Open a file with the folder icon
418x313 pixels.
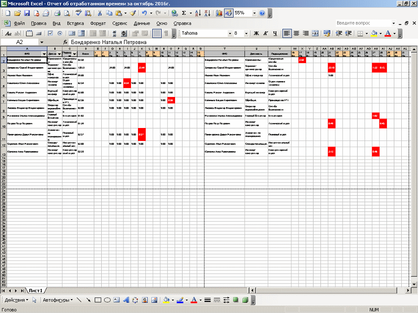[x=17, y=13]
